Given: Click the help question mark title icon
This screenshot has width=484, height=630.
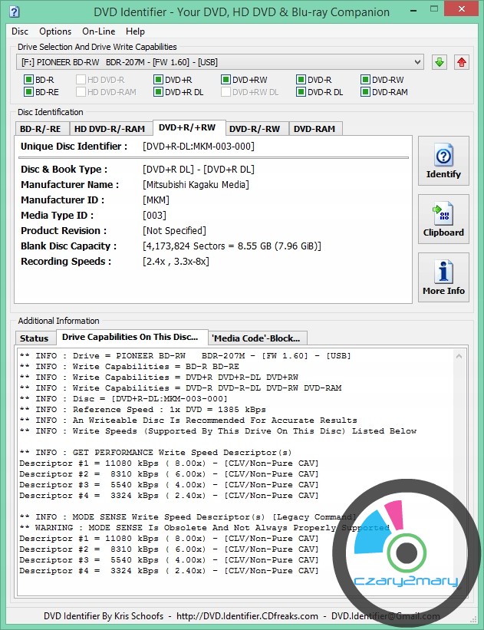Looking at the screenshot, I should pos(12,12).
